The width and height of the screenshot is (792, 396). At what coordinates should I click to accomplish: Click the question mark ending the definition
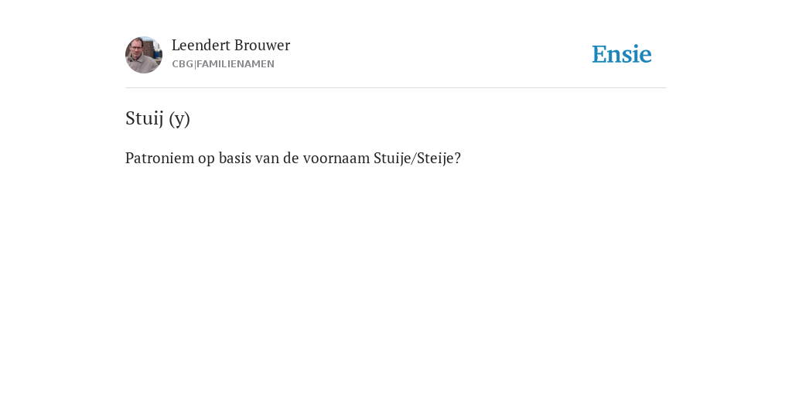[x=458, y=158]
